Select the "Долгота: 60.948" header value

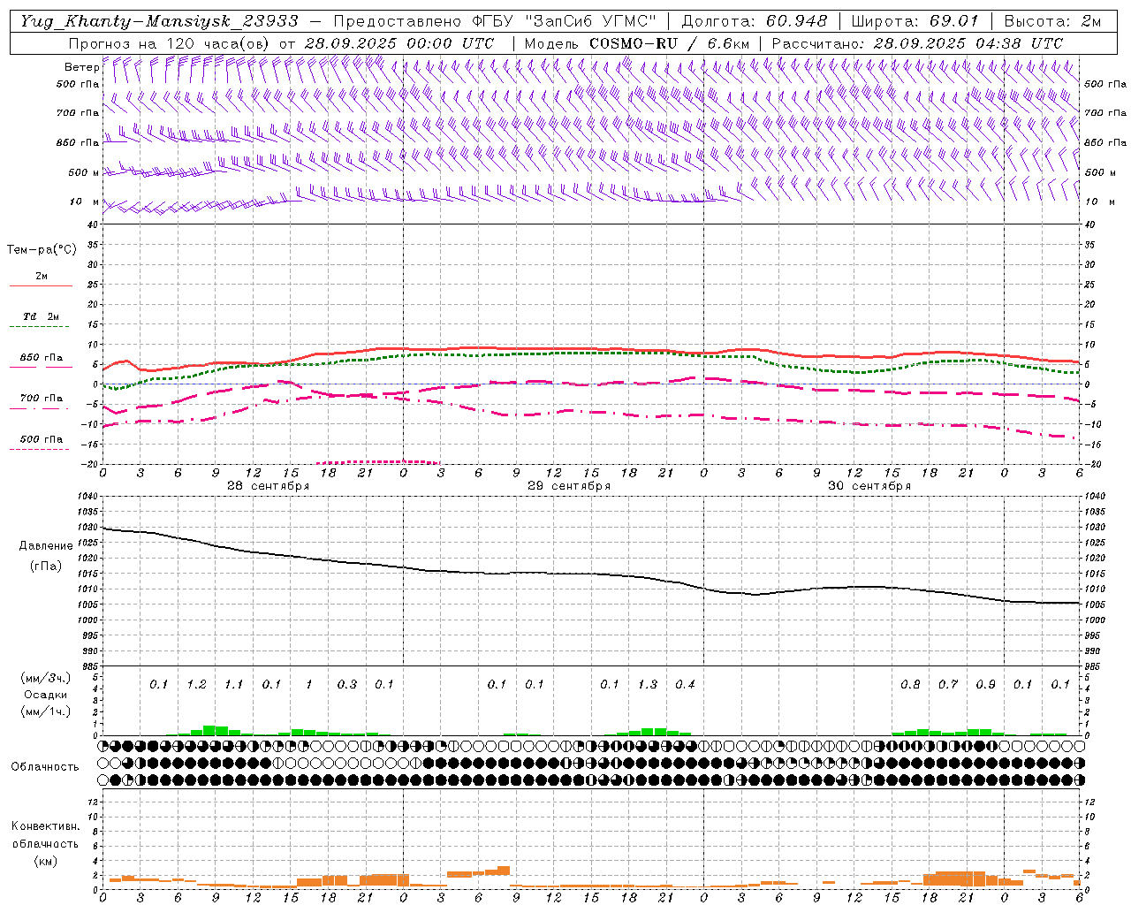tap(755, 21)
